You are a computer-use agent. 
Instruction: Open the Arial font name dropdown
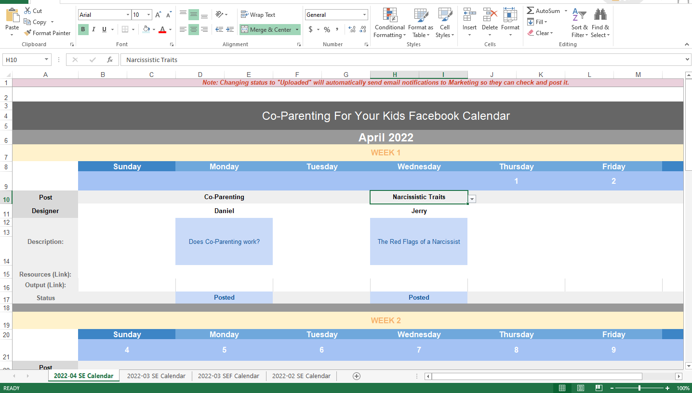[128, 15]
